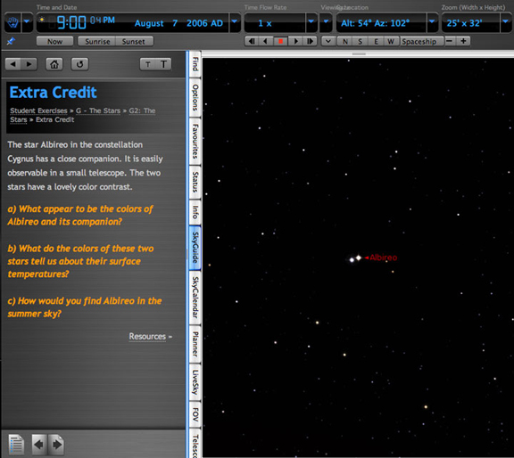Expand the Zoom width-height dropdown
Viewport: 514px width, 458px height.
pos(506,22)
